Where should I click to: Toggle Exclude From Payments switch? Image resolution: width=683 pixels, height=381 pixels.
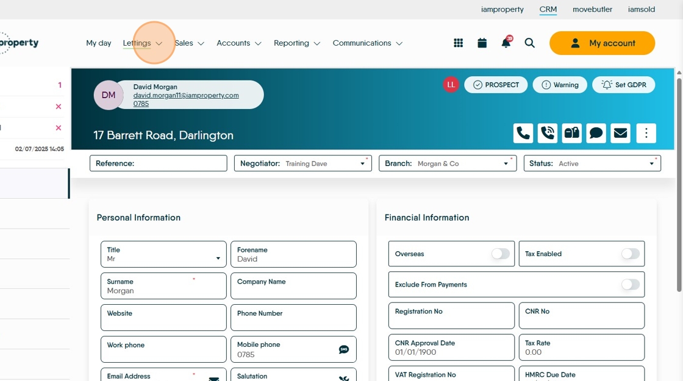tap(631, 284)
